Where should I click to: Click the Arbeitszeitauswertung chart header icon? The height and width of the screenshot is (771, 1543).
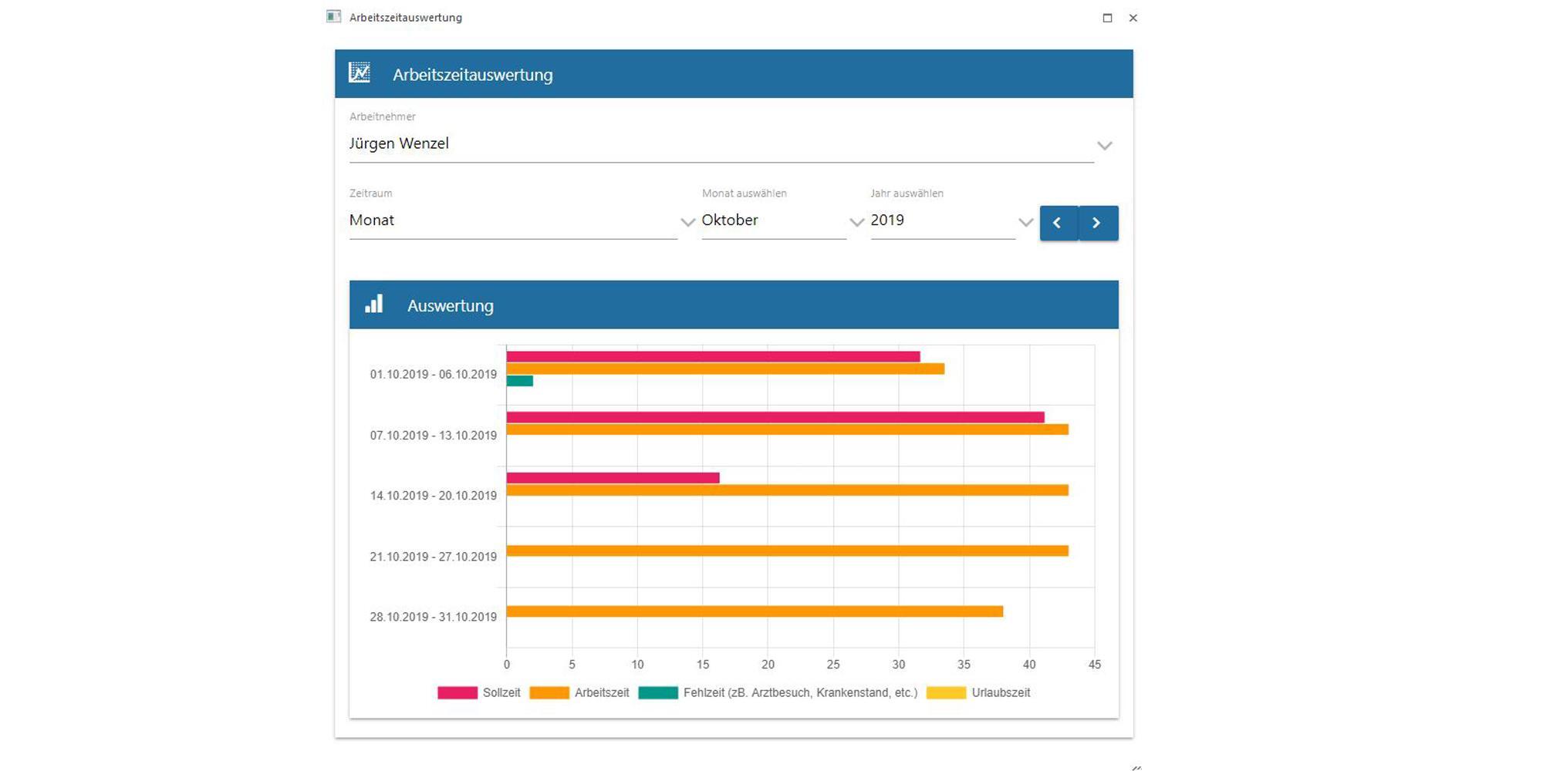[360, 72]
